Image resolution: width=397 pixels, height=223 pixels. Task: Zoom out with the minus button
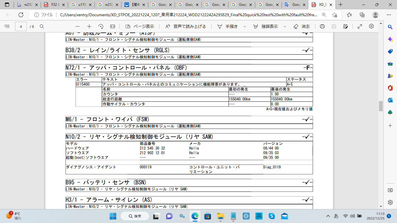(77, 26)
